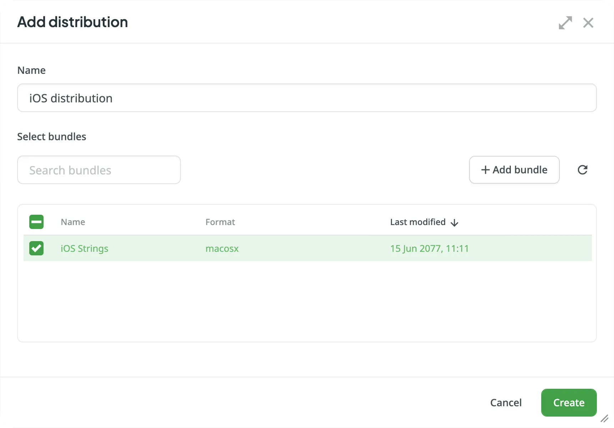Edit the distribution name field

307,98
